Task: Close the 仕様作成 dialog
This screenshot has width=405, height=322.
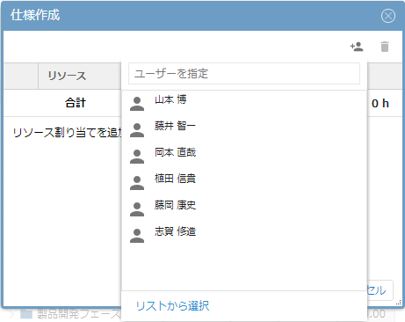Action: [x=388, y=16]
